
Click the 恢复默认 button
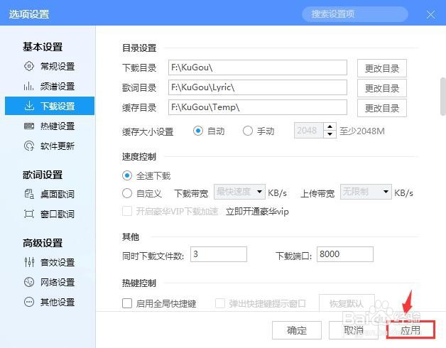click(x=347, y=303)
